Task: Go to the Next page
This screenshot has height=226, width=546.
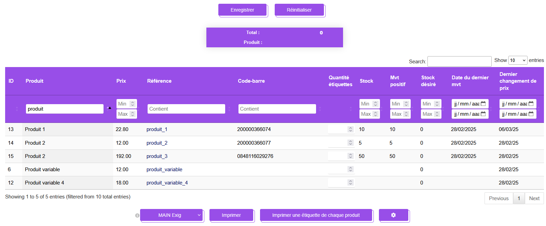Action: (534, 198)
